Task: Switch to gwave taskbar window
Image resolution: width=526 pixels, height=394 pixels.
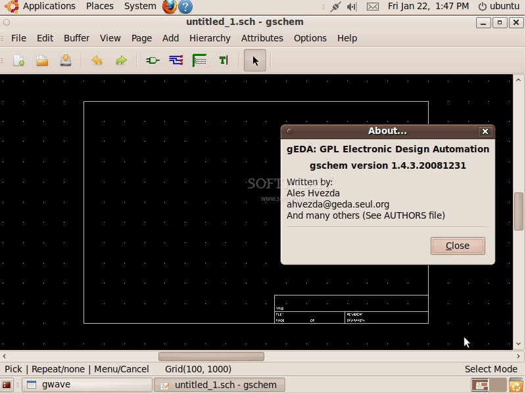Action: [87, 385]
